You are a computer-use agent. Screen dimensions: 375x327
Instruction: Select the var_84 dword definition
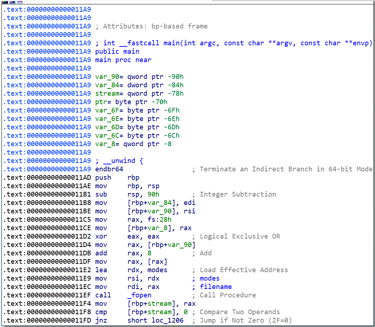[139, 85]
